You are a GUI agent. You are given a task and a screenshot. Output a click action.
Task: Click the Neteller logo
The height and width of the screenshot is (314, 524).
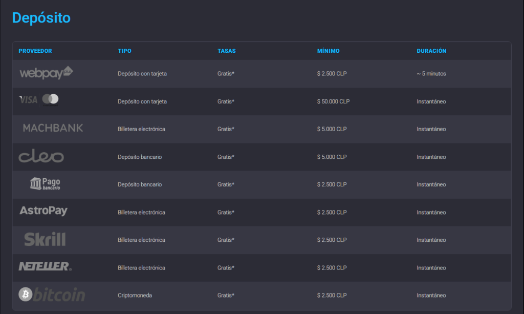point(45,266)
